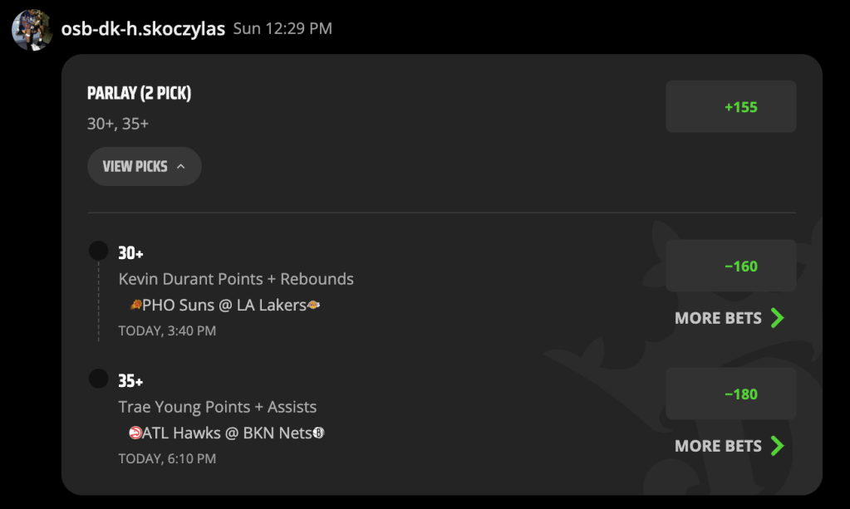Select the -180 odds button for Trae Young
Viewport: 850px width, 509px height.
[x=730, y=394]
